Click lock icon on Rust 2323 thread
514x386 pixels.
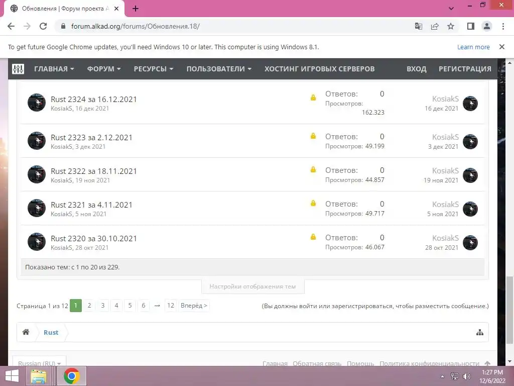point(313,136)
